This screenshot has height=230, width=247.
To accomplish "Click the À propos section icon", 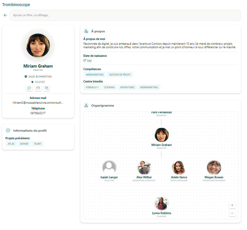I will tap(86, 31).
